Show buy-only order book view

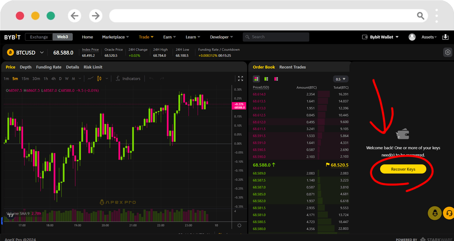[266, 79]
